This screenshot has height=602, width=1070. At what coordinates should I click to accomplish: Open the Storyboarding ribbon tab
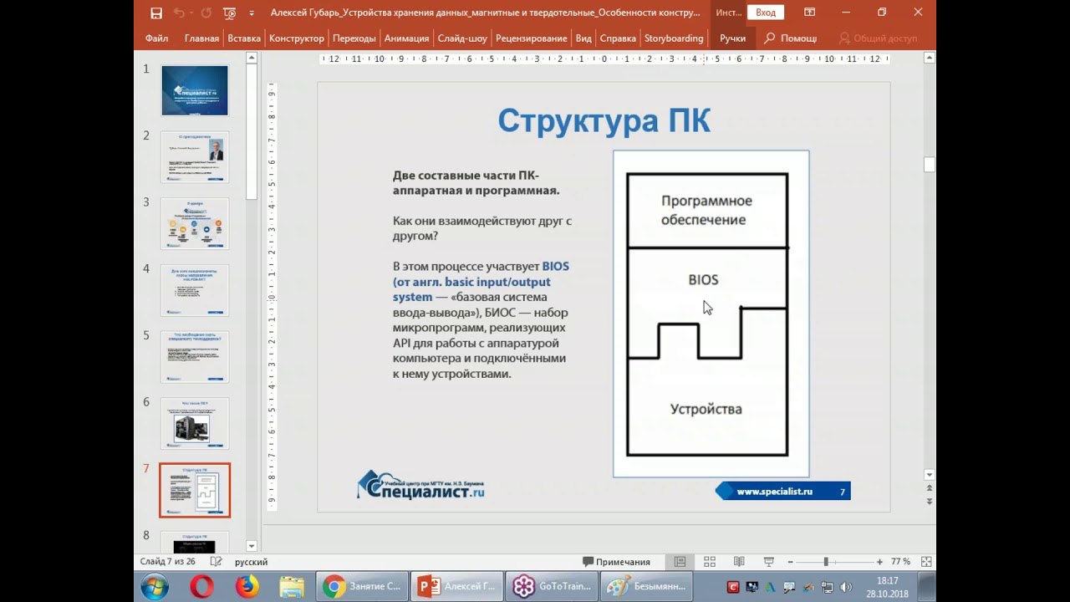[x=674, y=38]
